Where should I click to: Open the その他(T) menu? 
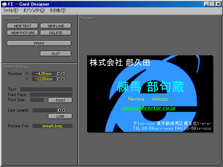57,10
